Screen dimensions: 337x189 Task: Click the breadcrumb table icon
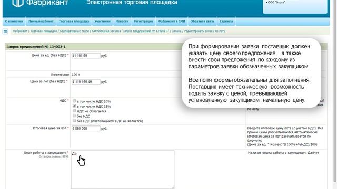click(x=5, y=31)
